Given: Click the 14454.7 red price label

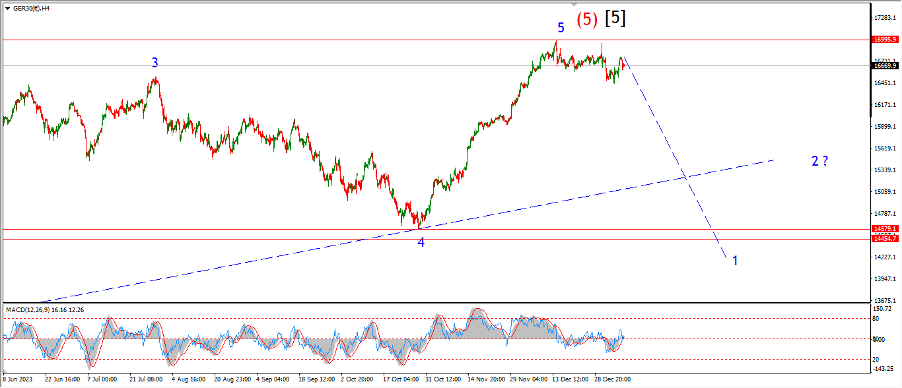Looking at the screenshot, I should pos(885,238).
